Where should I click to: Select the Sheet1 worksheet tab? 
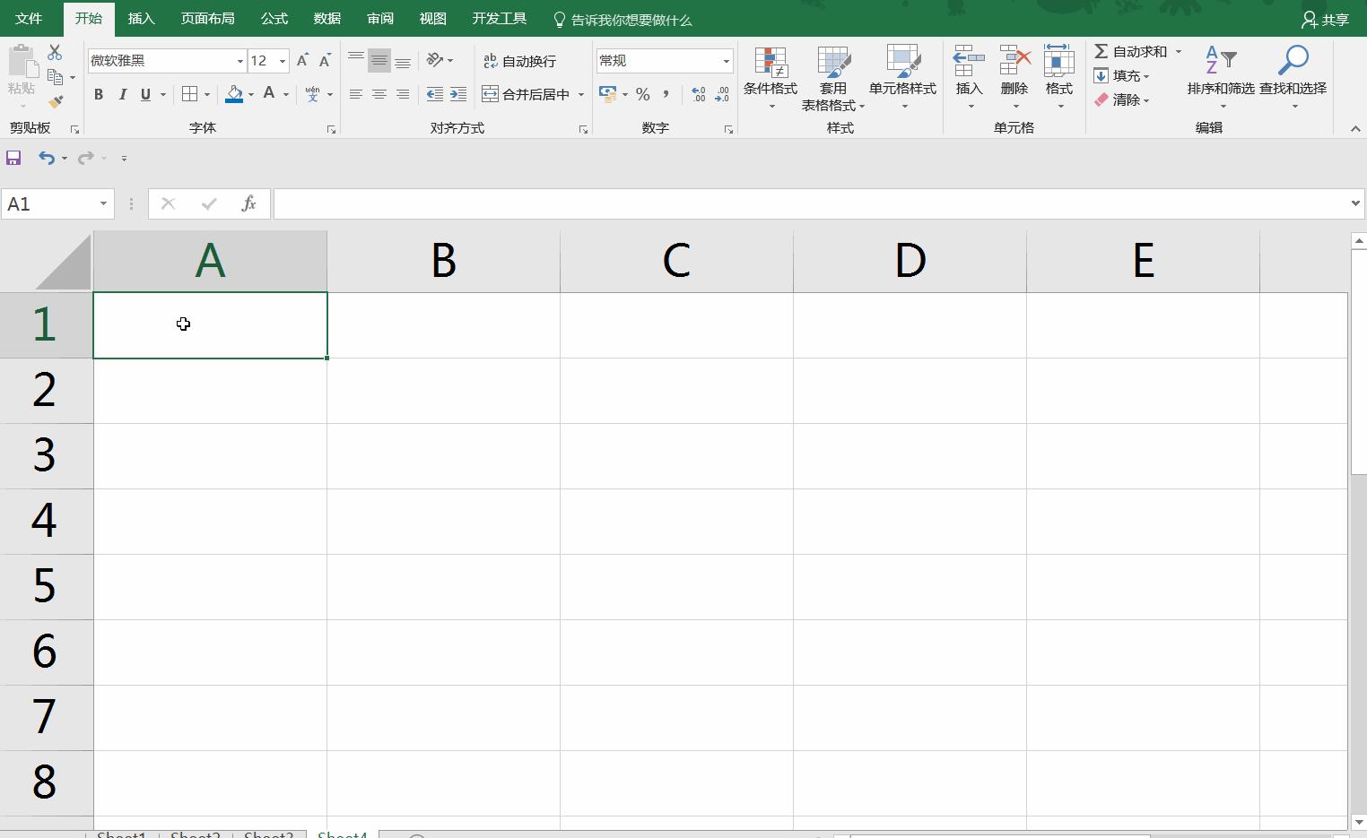point(122,833)
